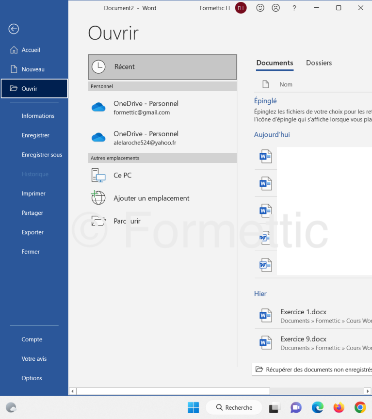
Task: Choose Ce PC as location
Action: 122,175
